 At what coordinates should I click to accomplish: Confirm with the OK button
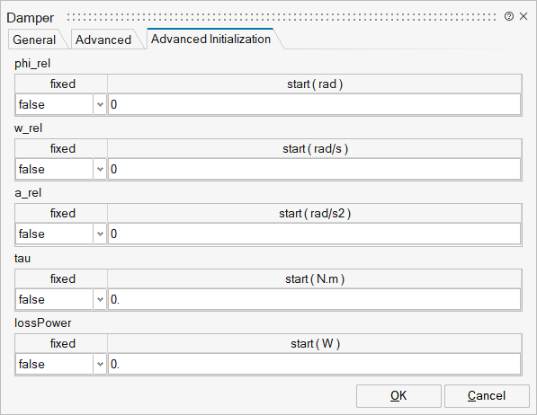[x=398, y=396]
